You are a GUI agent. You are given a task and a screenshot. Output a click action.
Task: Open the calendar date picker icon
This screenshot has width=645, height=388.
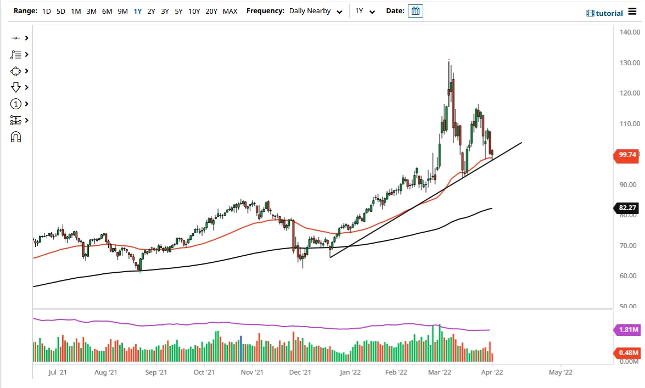[416, 11]
